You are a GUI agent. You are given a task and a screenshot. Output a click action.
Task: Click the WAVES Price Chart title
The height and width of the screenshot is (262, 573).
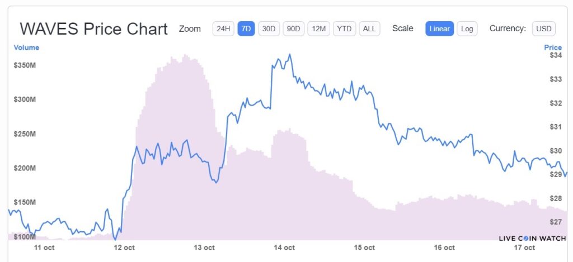click(x=93, y=29)
